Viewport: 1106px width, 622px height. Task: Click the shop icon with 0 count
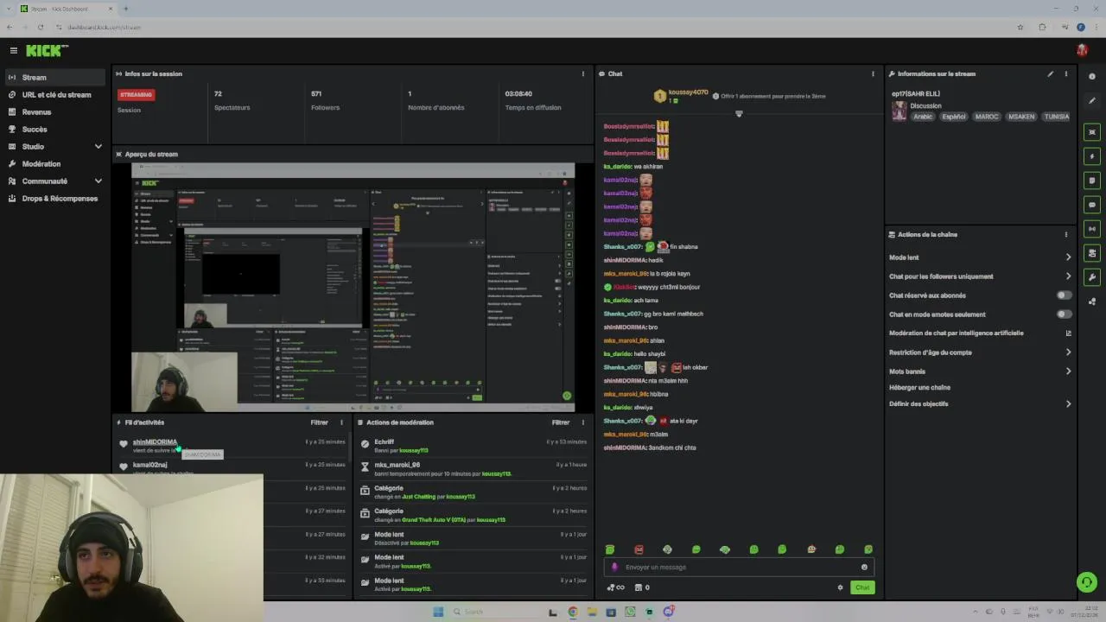click(642, 587)
